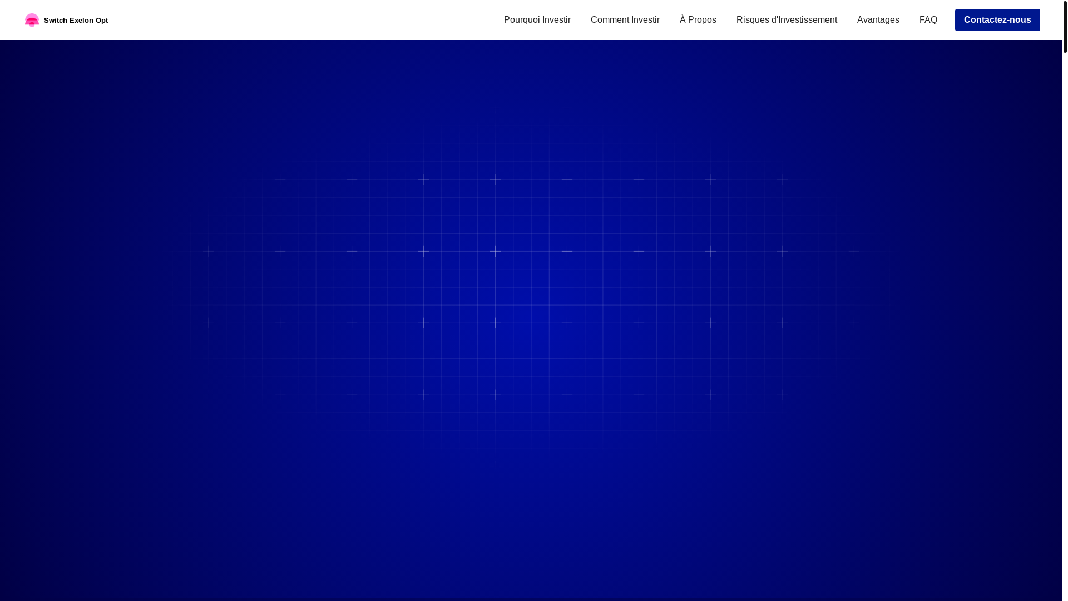Screen dimensions: 1068x601
Task: Select the À Propos nav item
Action: [698, 20]
